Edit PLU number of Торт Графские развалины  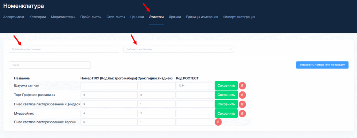[x=109, y=95]
